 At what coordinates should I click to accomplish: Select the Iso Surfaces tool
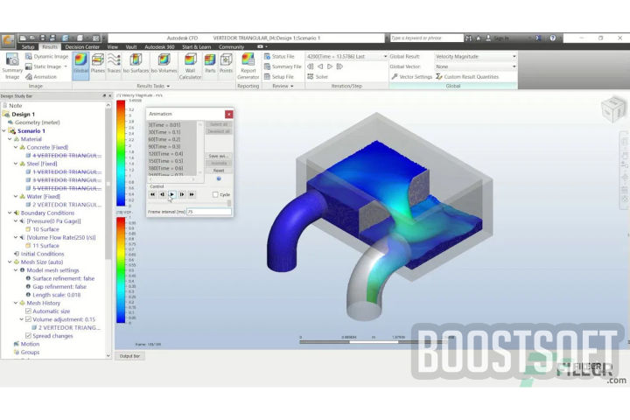coord(136,63)
